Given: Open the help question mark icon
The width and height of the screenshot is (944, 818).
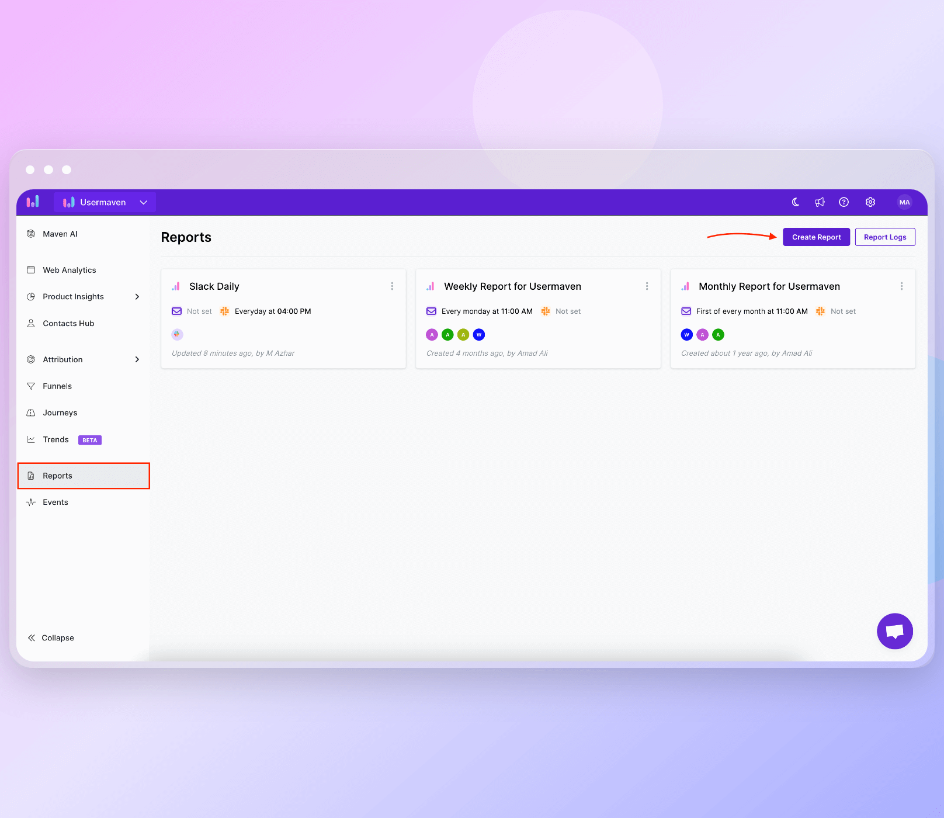Looking at the screenshot, I should pos(844,202).
